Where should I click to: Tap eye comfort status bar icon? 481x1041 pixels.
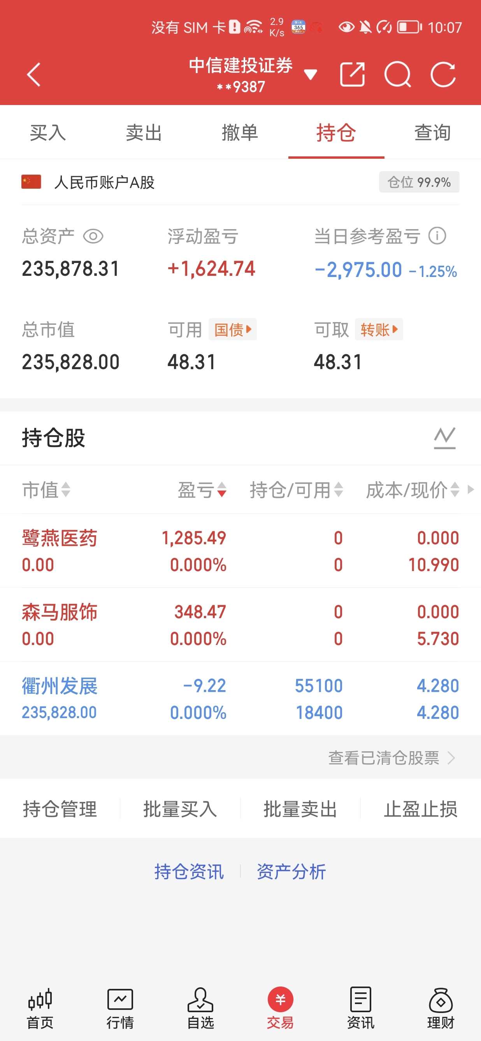pyautogui.click(x=346, y=27)
